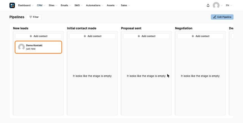Click the user profile avatar
Viewport: 243px width, 123px height.
216,5
